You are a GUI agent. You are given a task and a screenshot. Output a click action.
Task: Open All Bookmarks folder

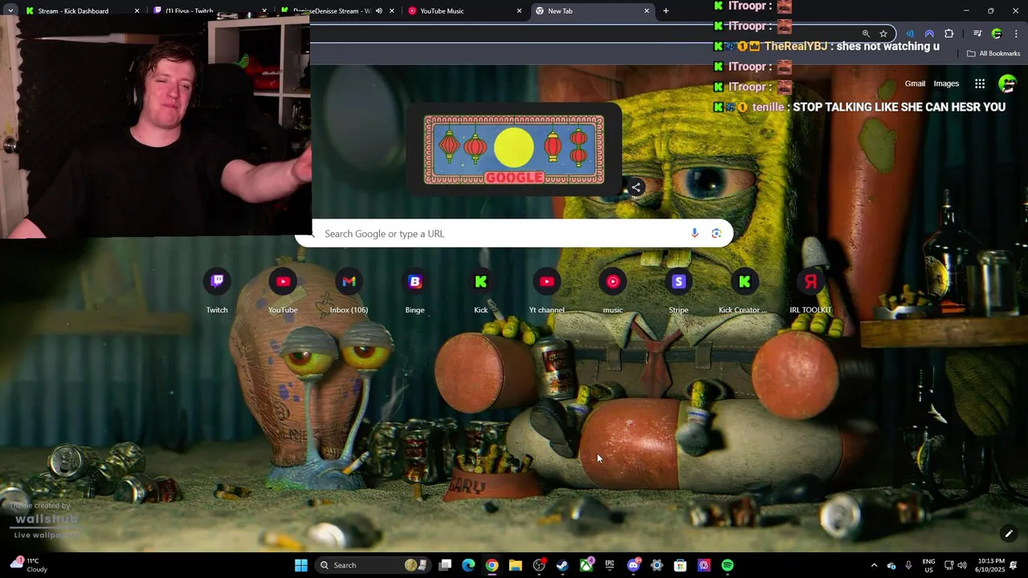click(x=993, y=54)
